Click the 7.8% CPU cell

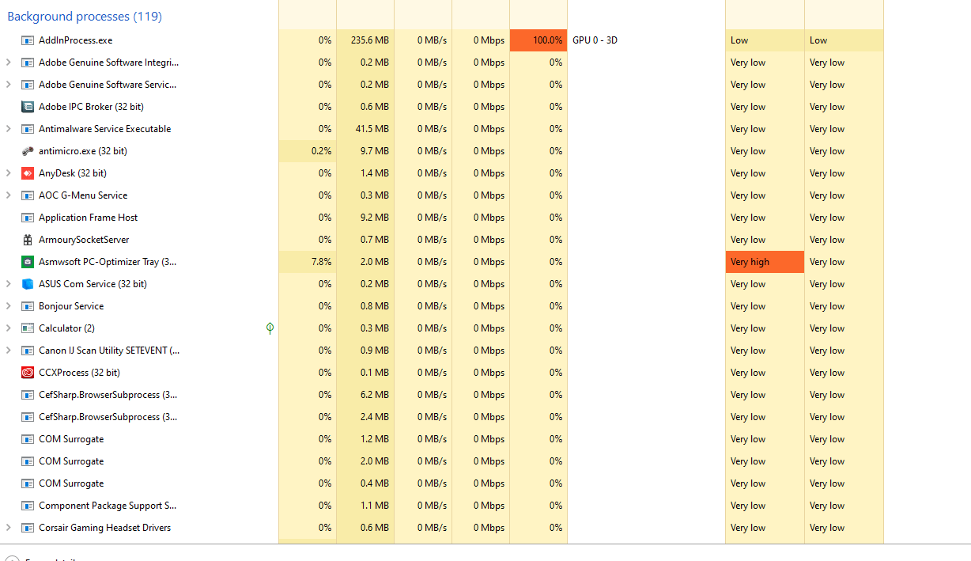(308, 262)
